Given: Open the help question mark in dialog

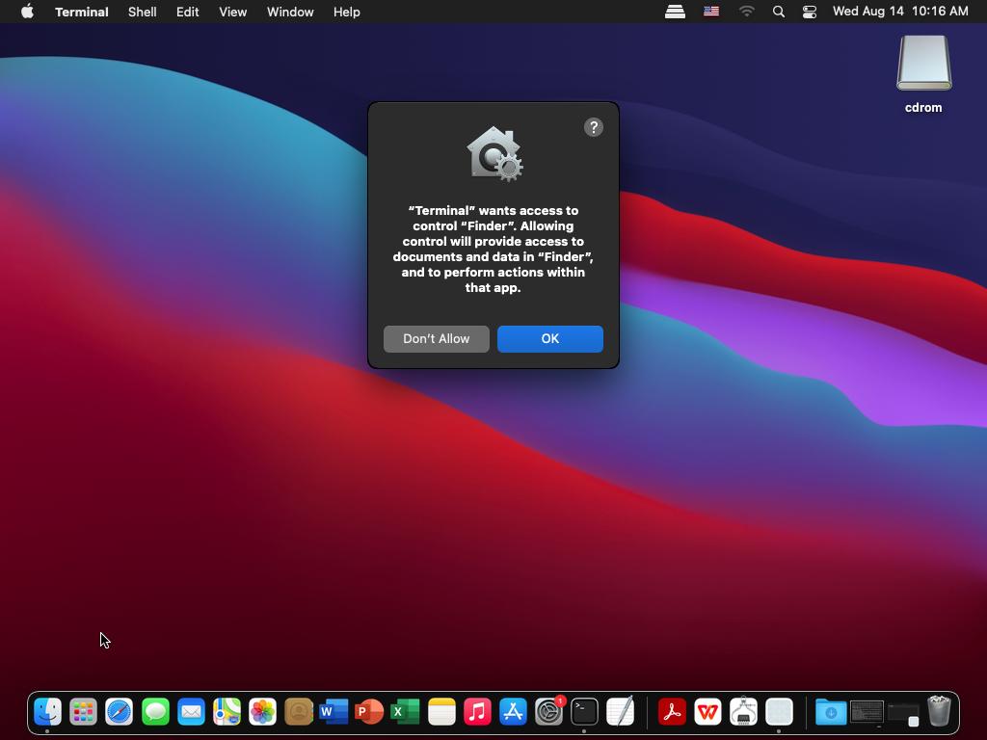Looking at the screenshot, I should point(593,127).
